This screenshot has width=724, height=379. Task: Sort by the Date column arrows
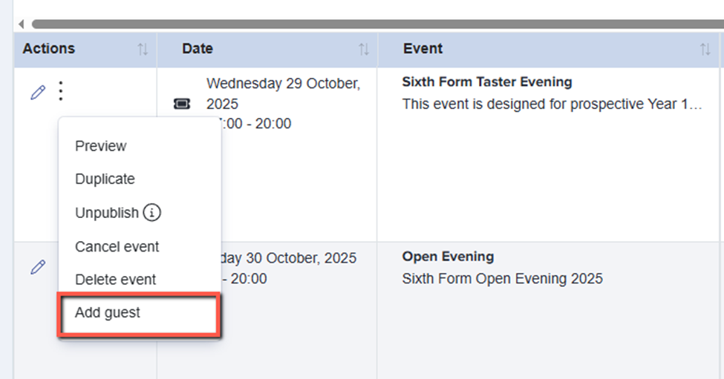pos(364,49)
